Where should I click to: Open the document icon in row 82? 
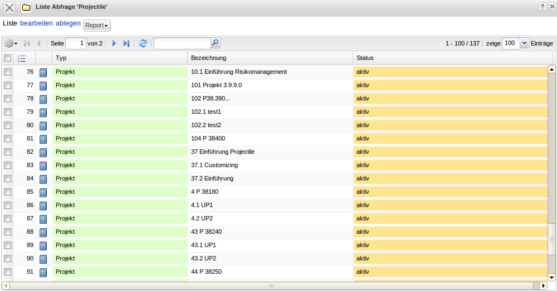[x=43, y=152]
